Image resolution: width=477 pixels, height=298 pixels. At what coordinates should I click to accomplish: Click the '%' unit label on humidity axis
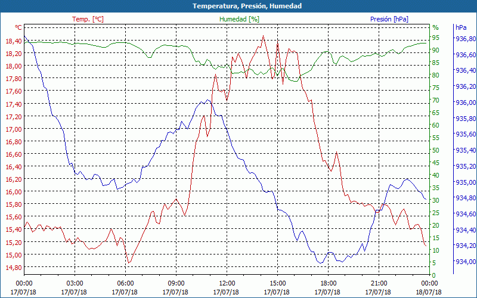pyautogui.click(x=436, y=27)
